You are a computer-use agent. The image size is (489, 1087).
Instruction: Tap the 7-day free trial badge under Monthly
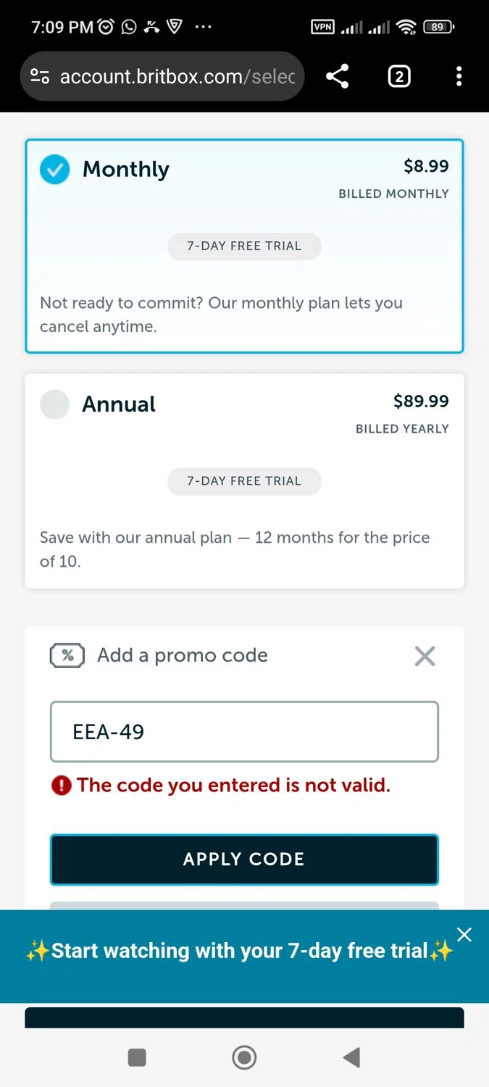click(244, 246)
